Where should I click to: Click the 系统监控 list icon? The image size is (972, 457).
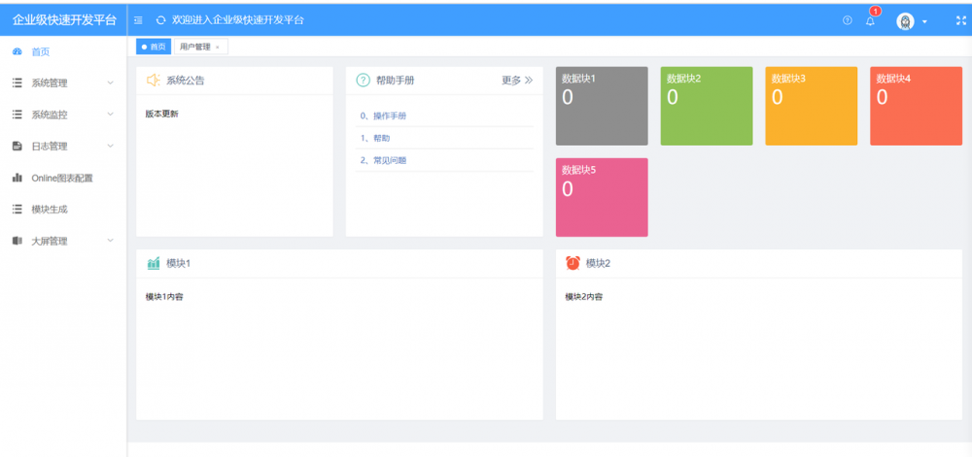click(x=17, y=114)
